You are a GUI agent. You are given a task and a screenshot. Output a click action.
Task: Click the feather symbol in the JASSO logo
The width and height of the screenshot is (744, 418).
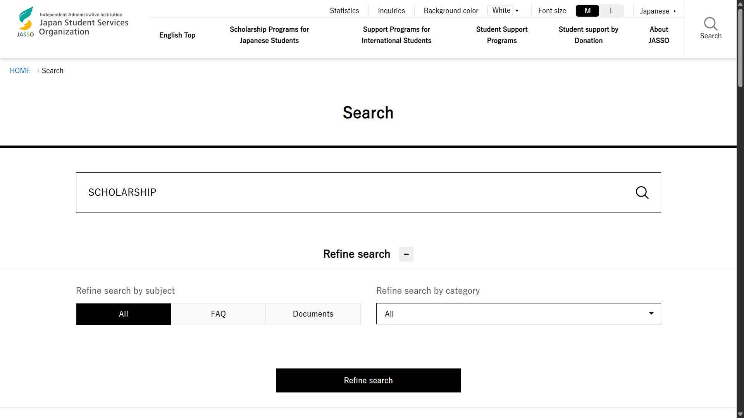click(26, 14)
